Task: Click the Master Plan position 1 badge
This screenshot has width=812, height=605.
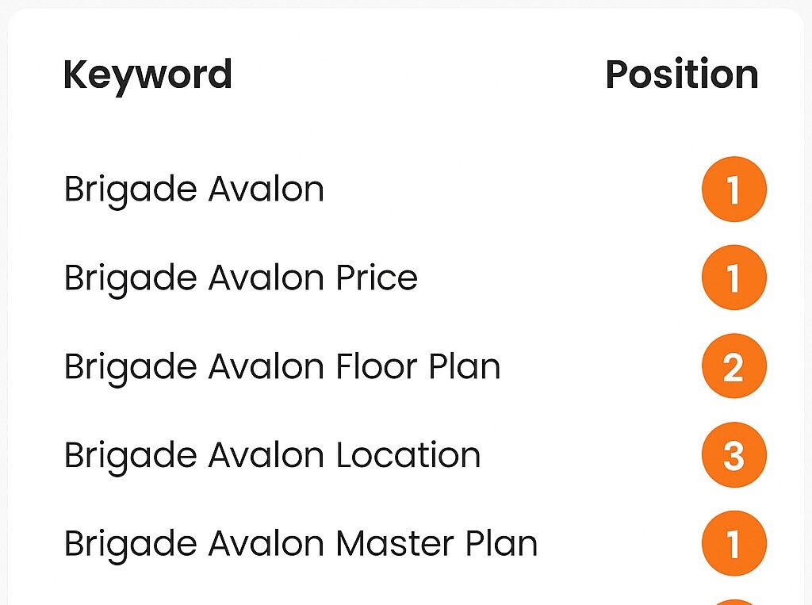Action: [x=733, y=543]
